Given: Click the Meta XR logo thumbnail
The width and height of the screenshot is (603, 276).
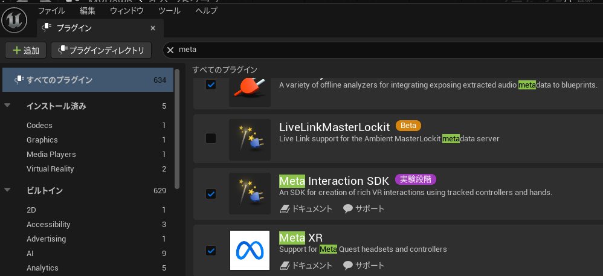Looking at the screenshot, I should point(250,250).
